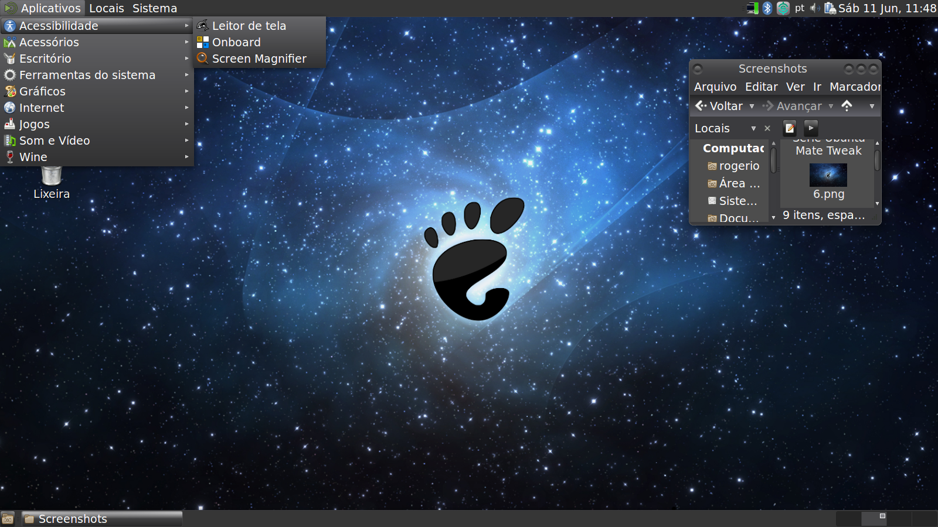Viewport: 938px width, 527px height.
Task: Click the network monitor tray icon
Action: tap(753, 8)
